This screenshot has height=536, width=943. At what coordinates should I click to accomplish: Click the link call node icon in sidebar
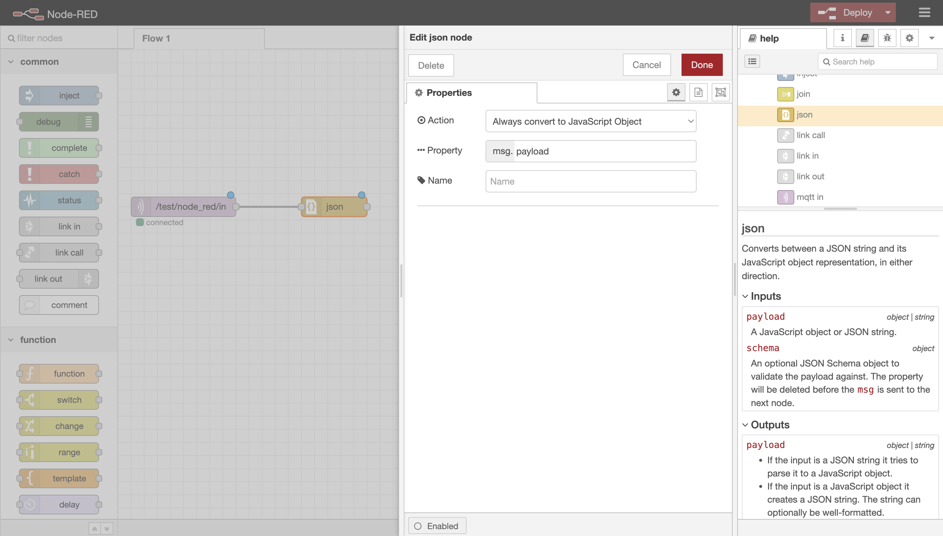pyautogui.click(x=785, y=134)
